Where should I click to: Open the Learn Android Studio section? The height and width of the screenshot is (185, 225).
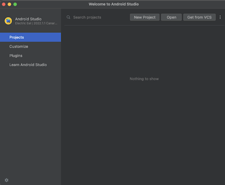[28, 65]
